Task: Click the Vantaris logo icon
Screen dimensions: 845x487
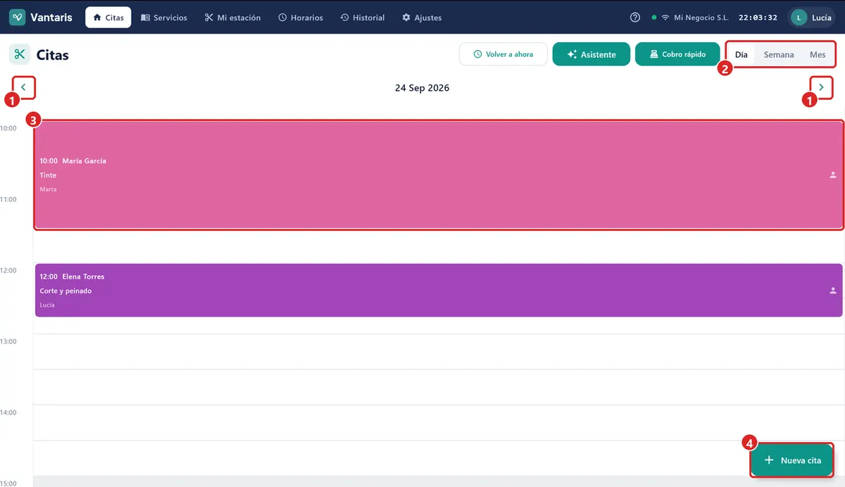Action: (x=18, y=18)
